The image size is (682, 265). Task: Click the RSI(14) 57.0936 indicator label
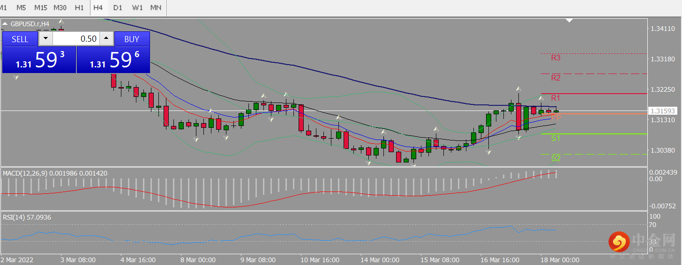click(27, 217)
